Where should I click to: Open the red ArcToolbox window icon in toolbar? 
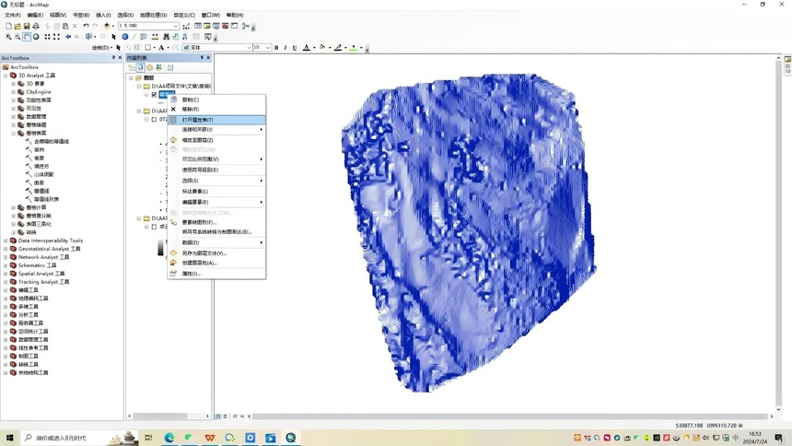tap(226, 26)
